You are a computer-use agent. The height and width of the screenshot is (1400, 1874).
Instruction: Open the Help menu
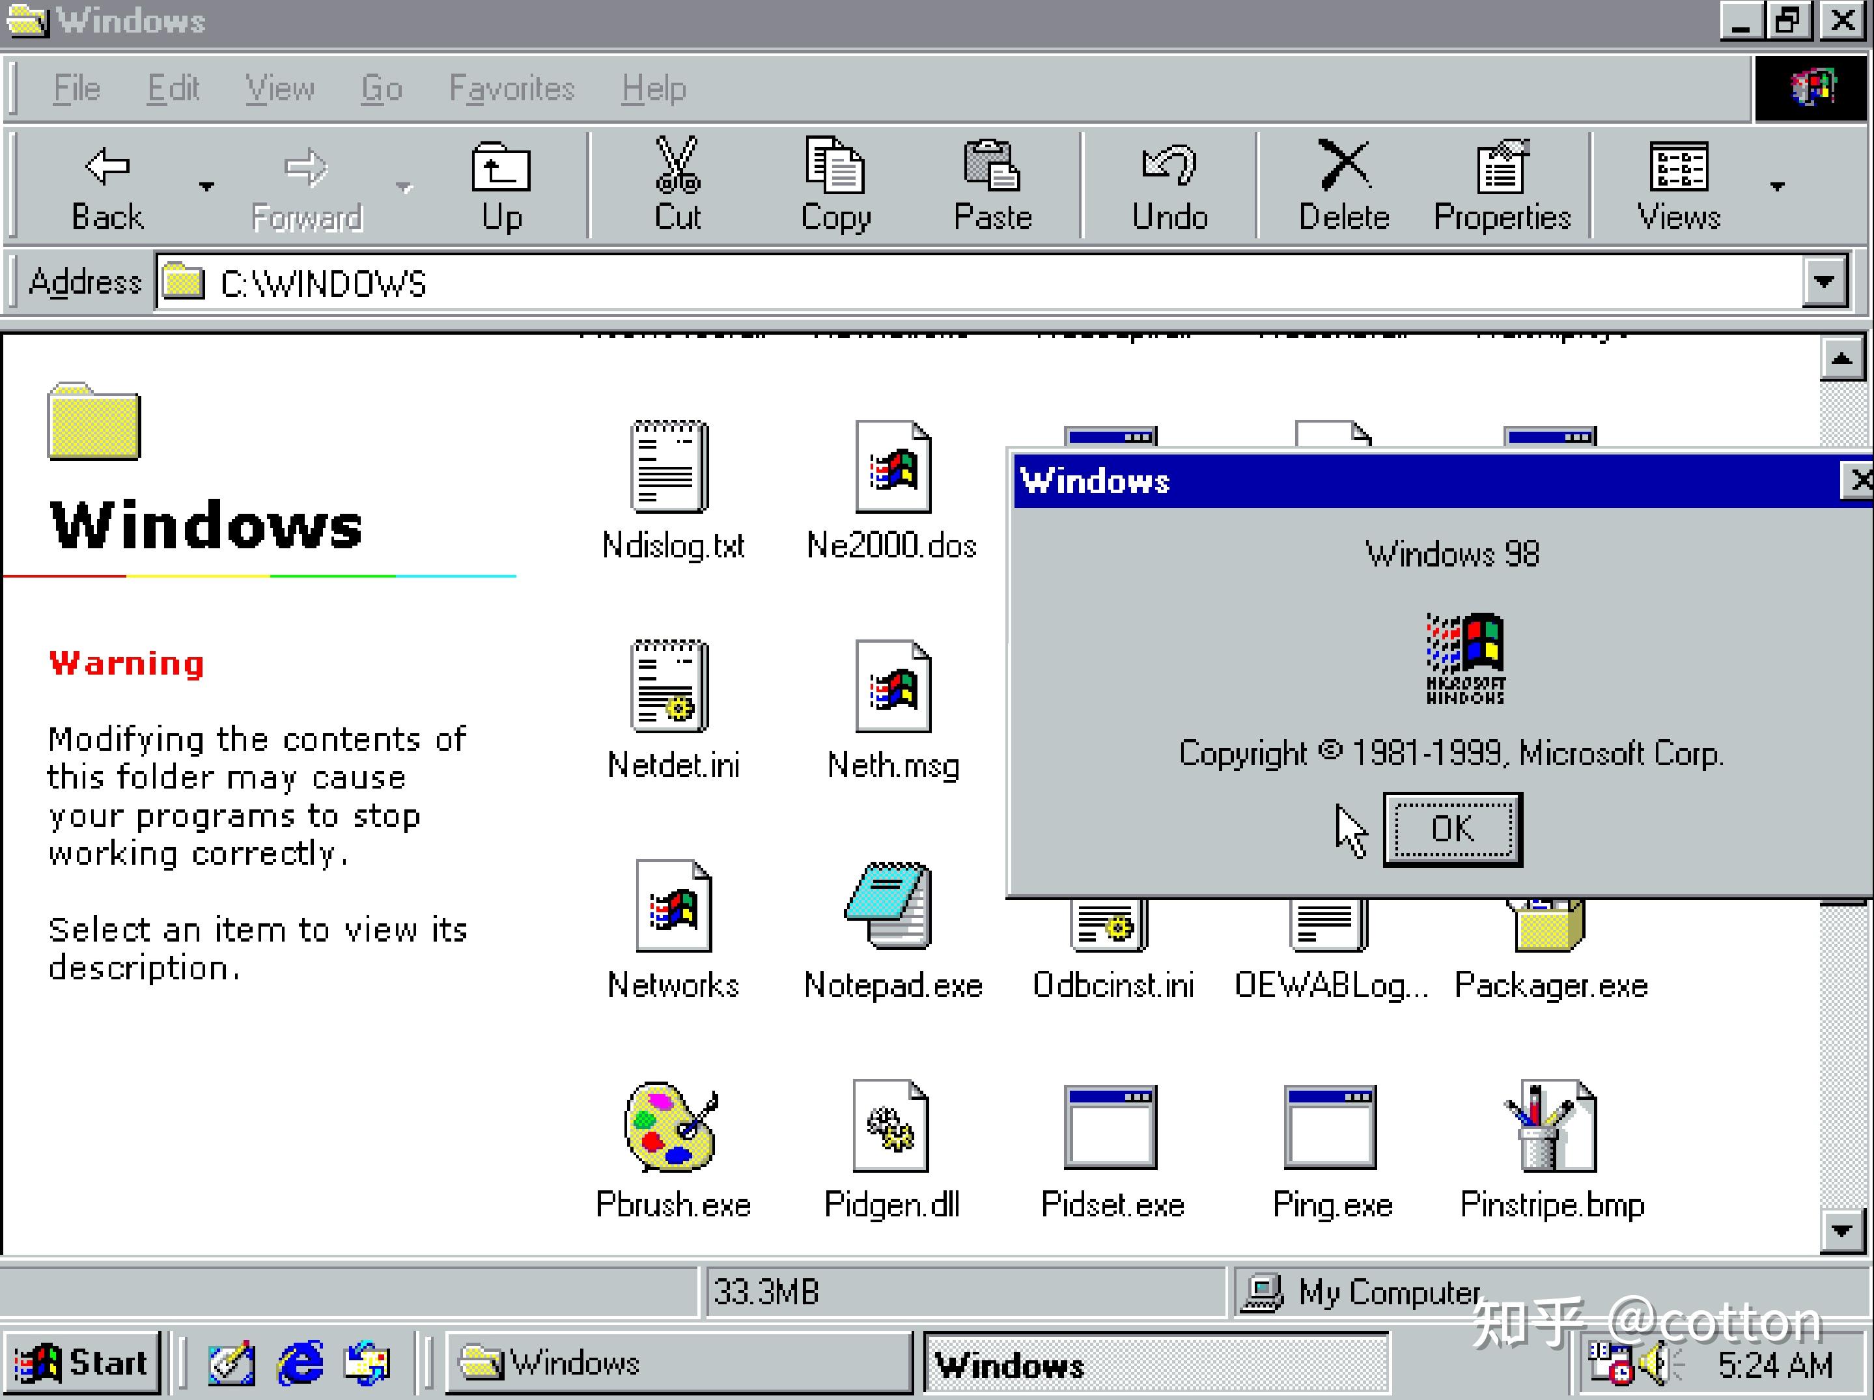pos(653,88)
